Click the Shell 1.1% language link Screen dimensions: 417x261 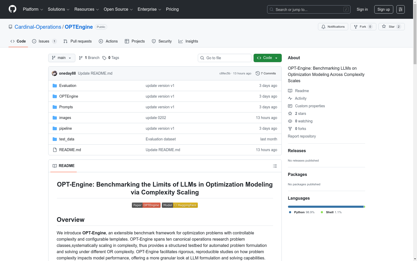(x=331, y=212)
